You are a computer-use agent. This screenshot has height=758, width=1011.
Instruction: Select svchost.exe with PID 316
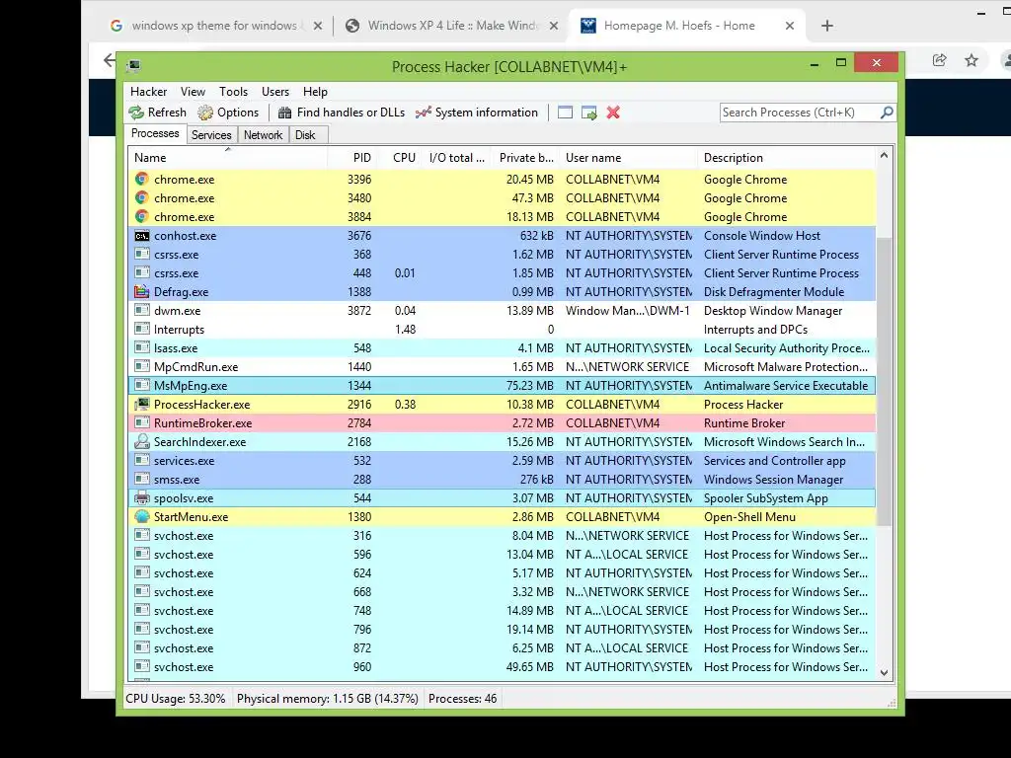pyautogui.click(x=503, y=536)
